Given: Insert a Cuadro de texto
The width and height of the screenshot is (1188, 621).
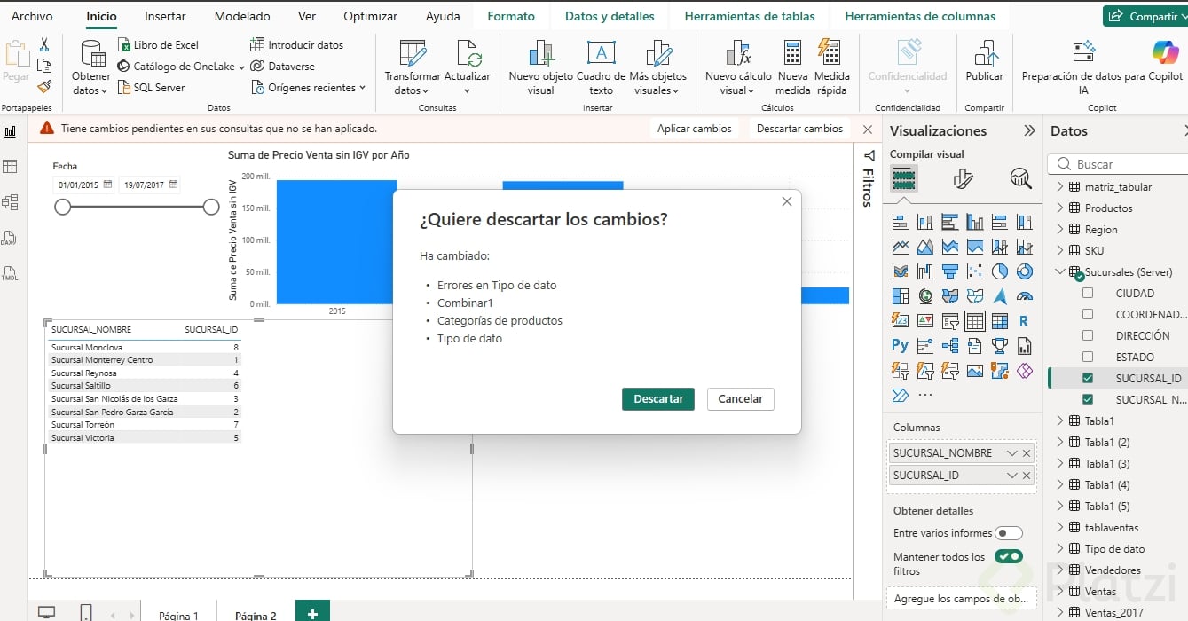Looking at the screenshot, I should point(601,67).
